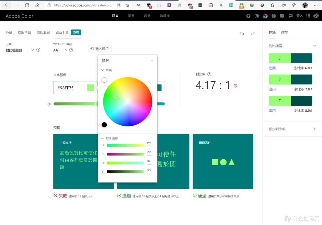This screenshot has height=225, width=322.
Task: Go back using browser back arrow
Action: [6, 5]
